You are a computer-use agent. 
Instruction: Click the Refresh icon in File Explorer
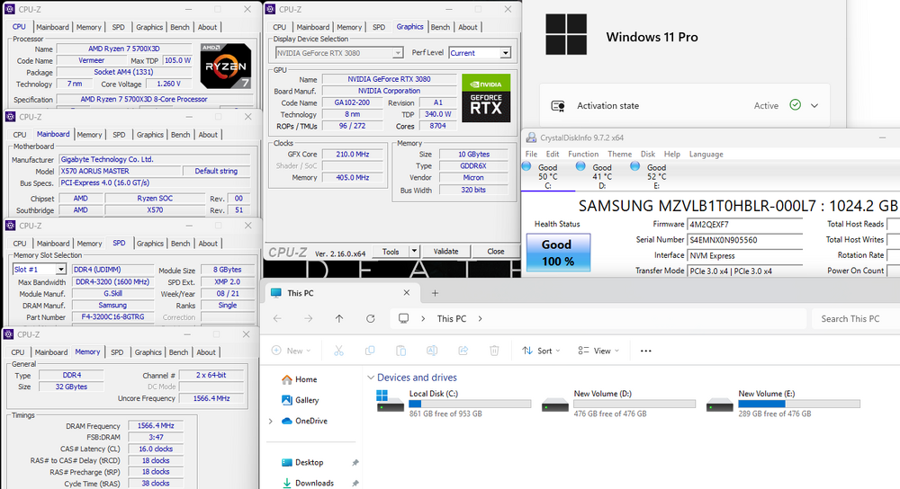371,318
